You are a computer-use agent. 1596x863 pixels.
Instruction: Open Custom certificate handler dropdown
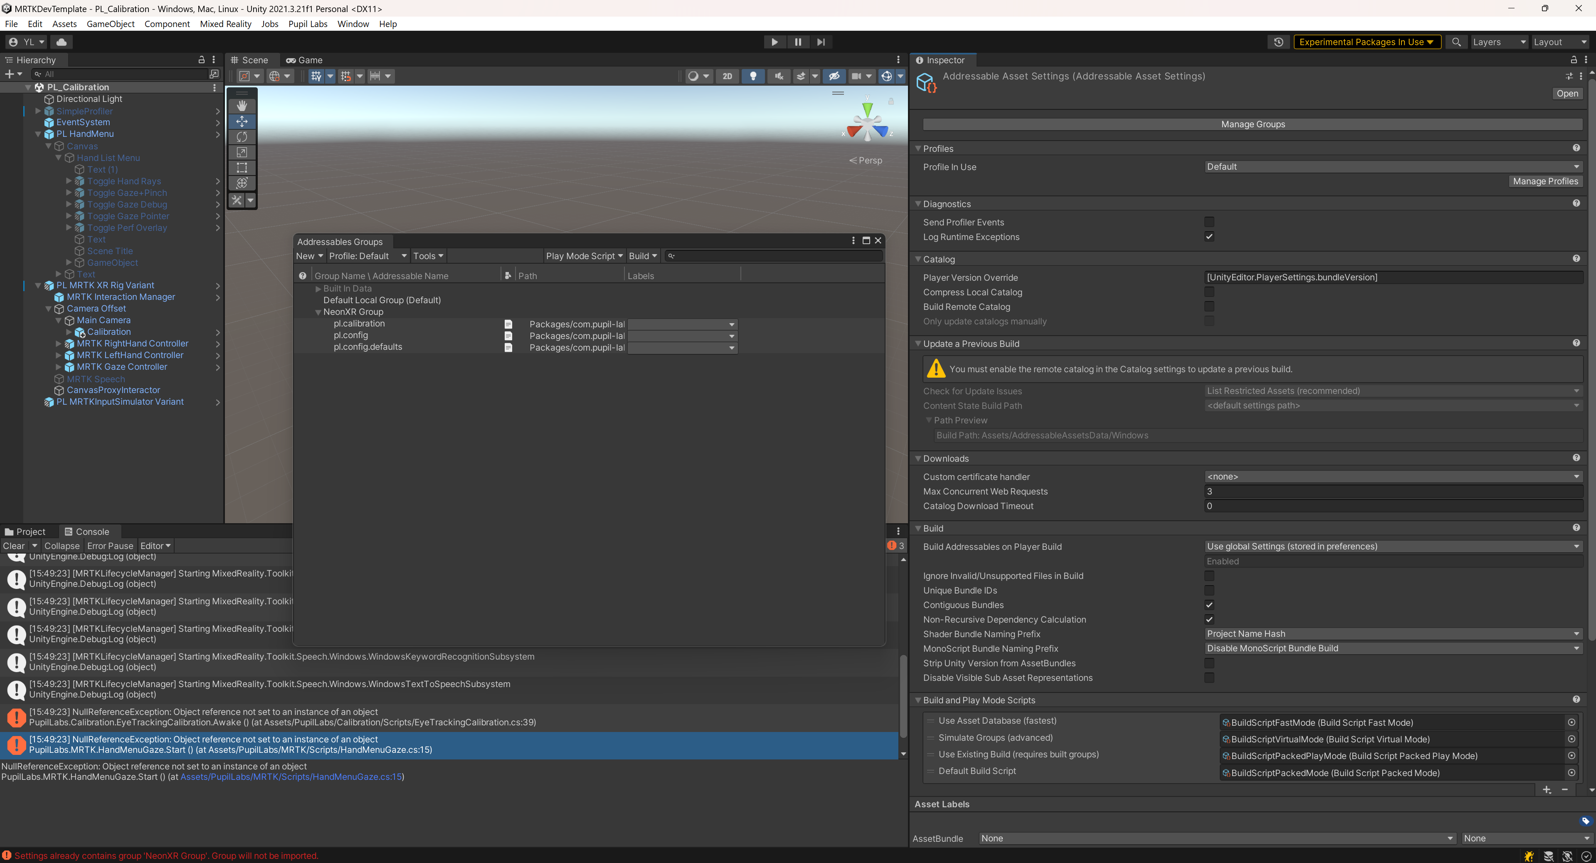[1393, 476]
